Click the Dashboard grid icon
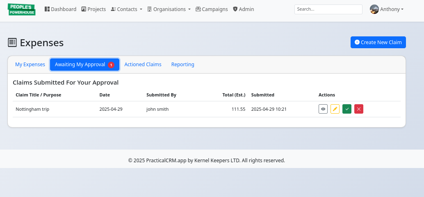Image resolution: width=424 pixels, height=197 pixels. pos(47,9)
